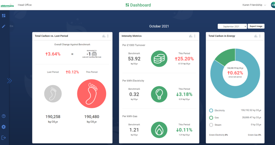Click 155,192.52 kg CO2e electricity value
Viewport: 275px width, 145px height.
pos(251,110)
